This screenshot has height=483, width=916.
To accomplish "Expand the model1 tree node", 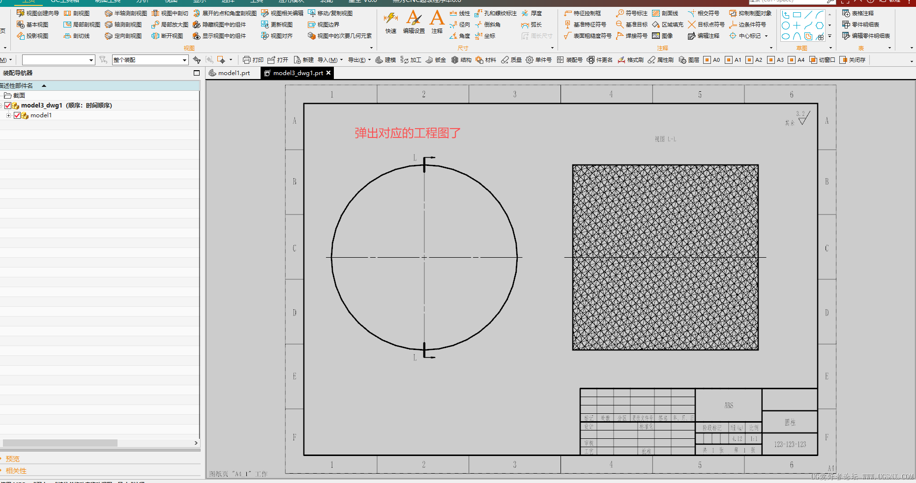I will click(x=8, y=115).
